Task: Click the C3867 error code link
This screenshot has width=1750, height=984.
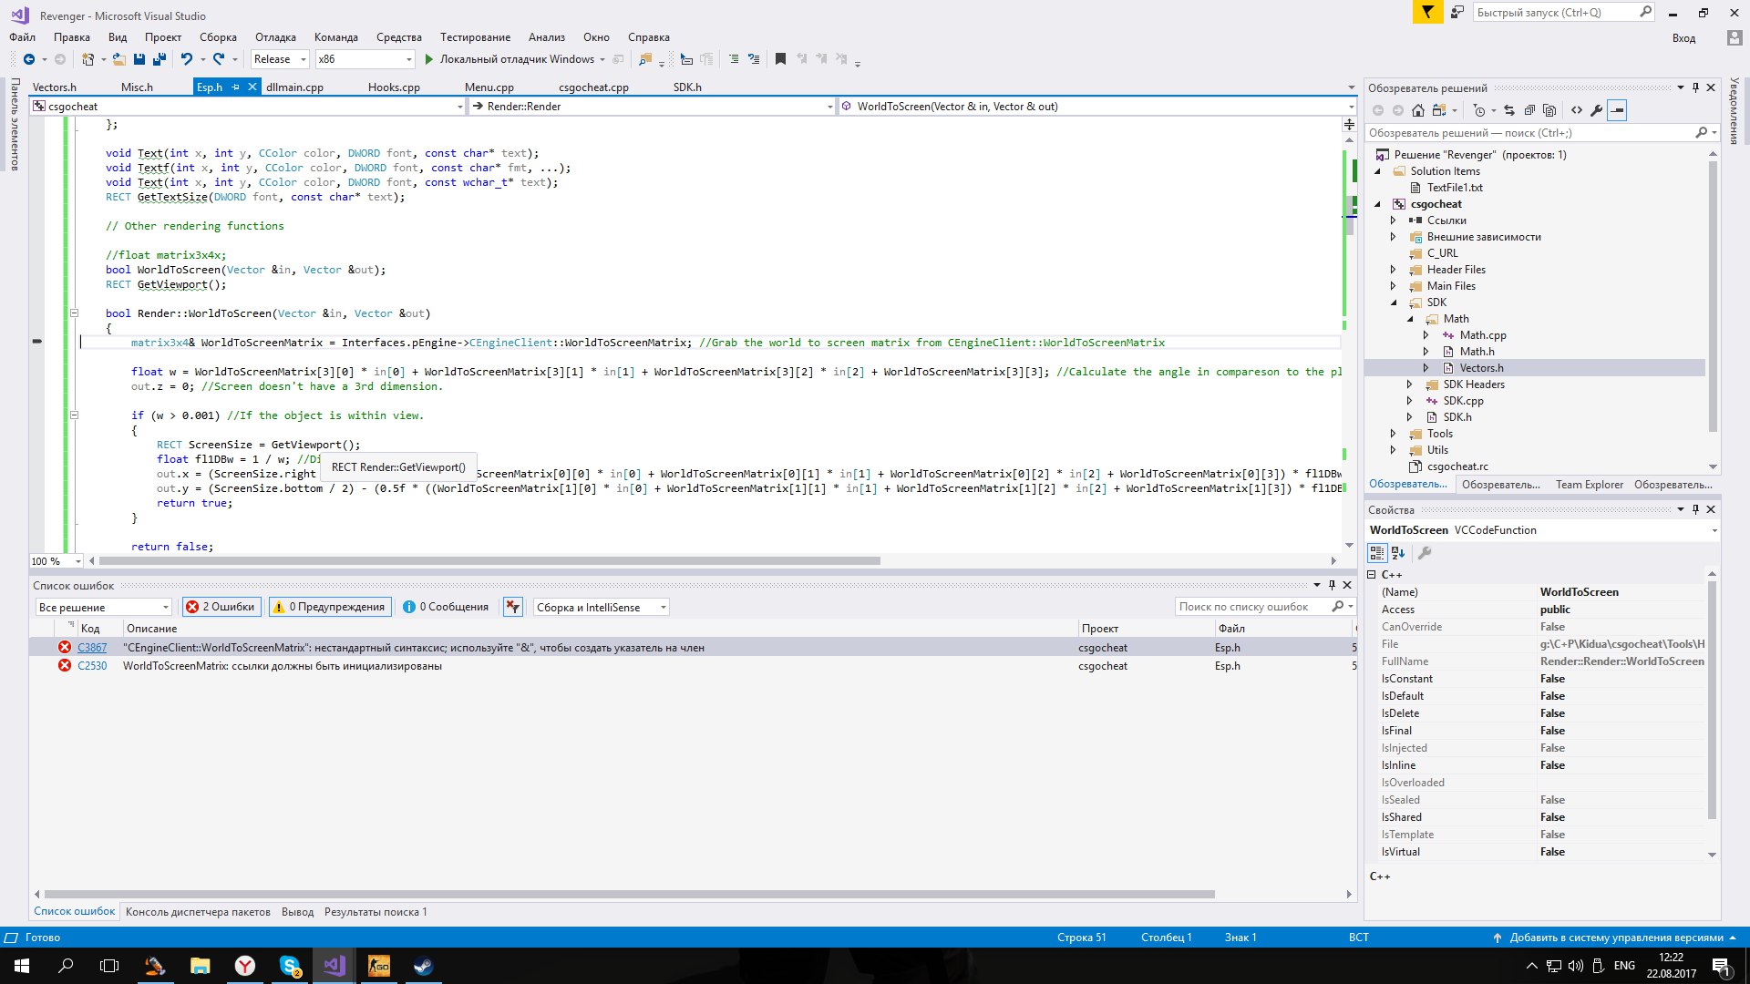Action: (92, 648)
